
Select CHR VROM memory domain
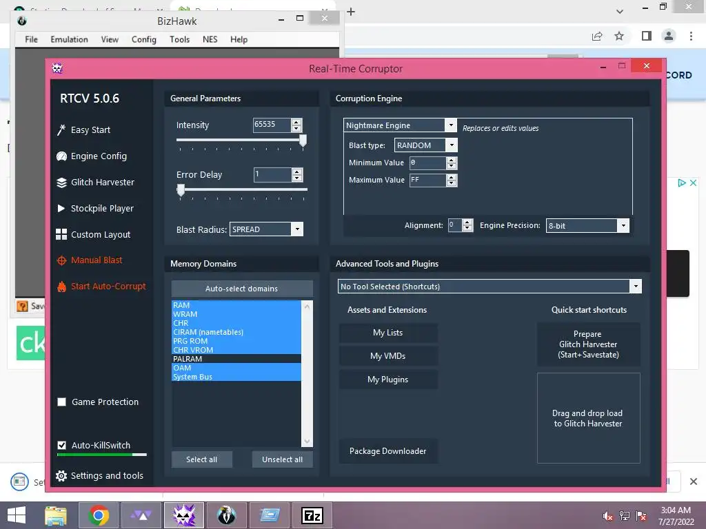click(236, 350)
